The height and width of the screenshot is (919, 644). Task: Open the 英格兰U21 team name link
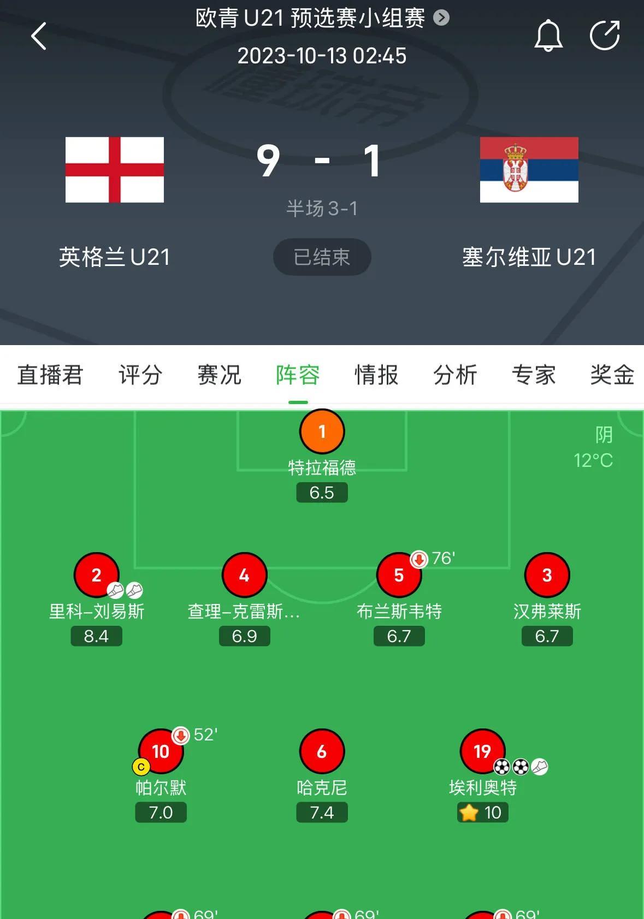click(115, 257)
